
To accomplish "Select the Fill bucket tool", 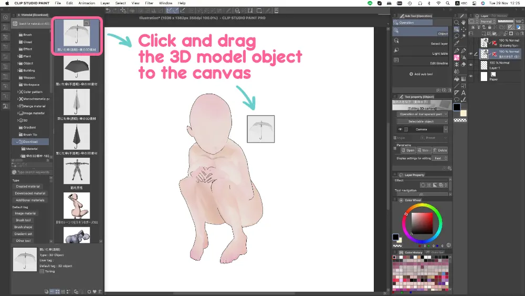I will tap(456, 79).
